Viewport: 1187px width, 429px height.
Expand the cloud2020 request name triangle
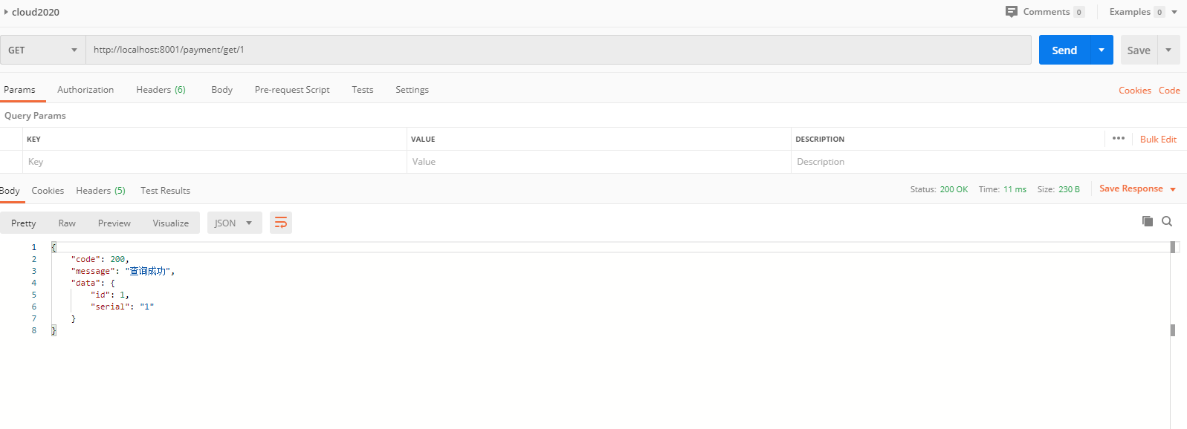(6, 12)
